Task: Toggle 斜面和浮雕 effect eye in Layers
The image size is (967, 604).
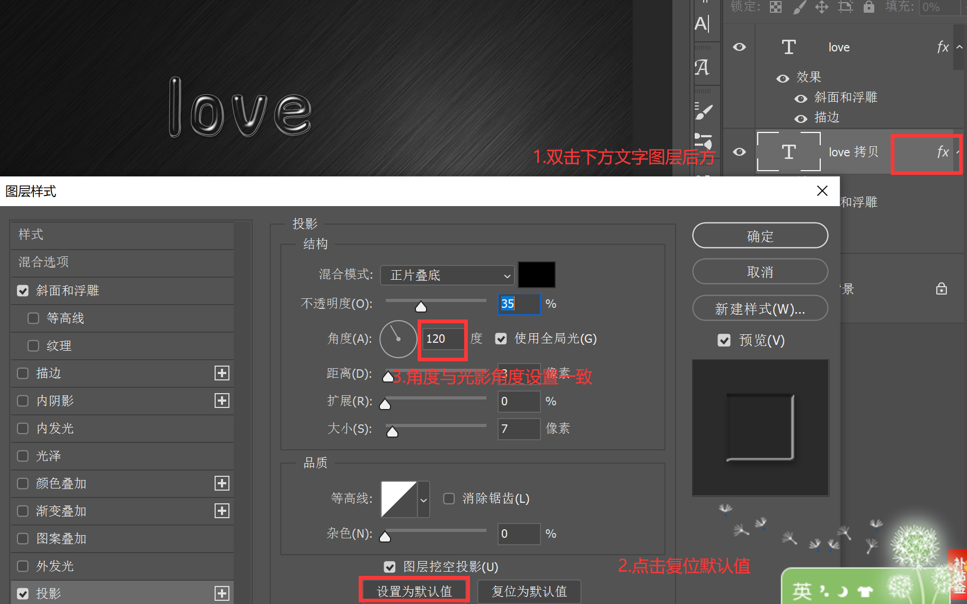Action: tap(801, 99)
